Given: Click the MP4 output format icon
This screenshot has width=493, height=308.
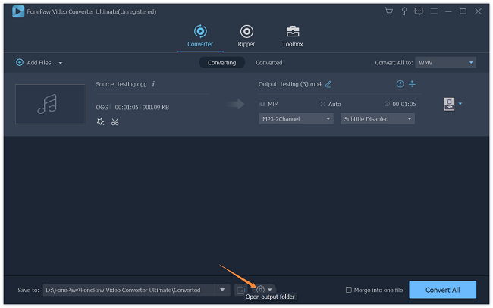Looking at the screenshot, I should click(449, 104).
